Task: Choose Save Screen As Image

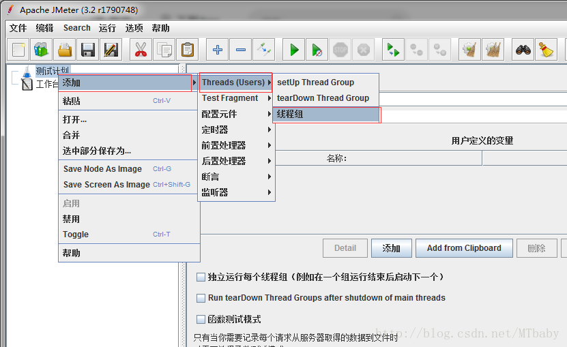Action: click(128, 184)
